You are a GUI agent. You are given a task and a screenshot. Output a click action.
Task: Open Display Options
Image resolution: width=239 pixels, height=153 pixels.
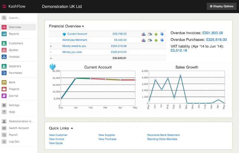pyautogui.click(x=221, y=6)
